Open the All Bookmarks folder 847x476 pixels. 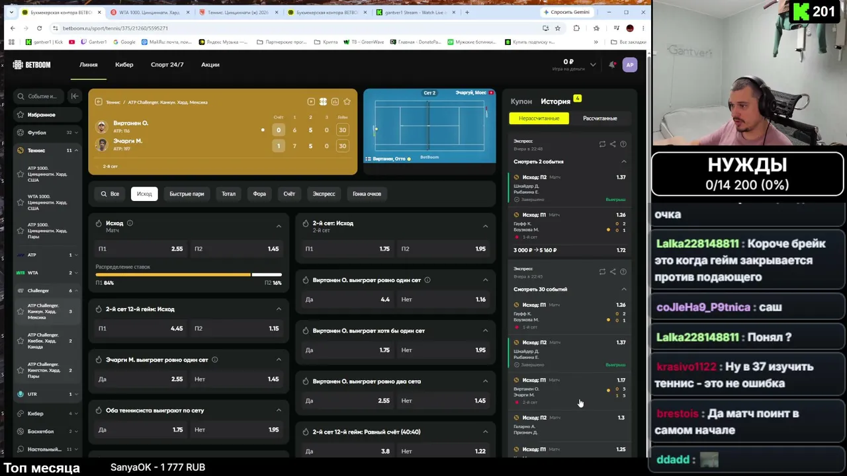pos(628,42)
